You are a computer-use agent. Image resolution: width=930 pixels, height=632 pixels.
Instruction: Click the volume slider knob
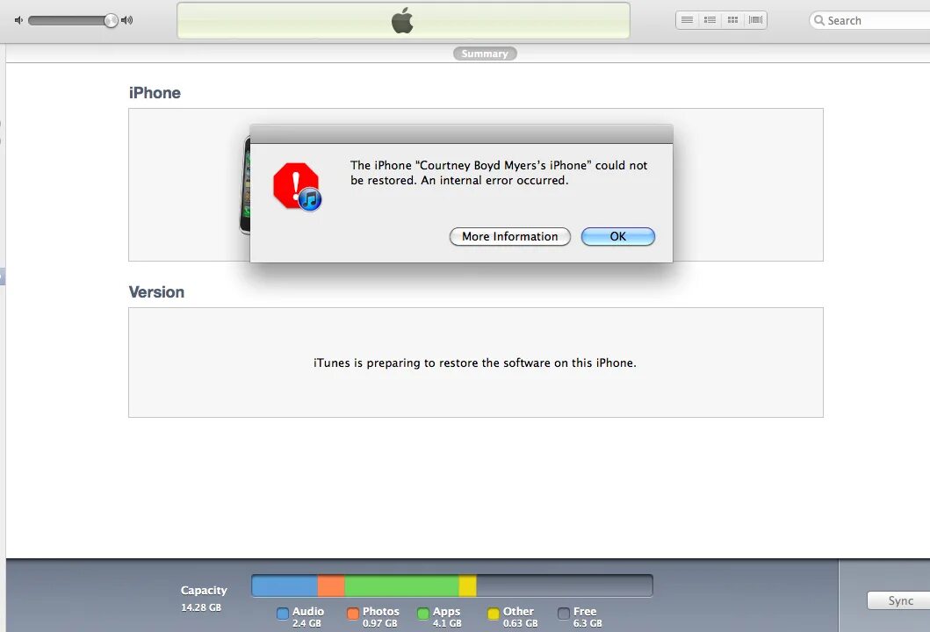point(111,21)
